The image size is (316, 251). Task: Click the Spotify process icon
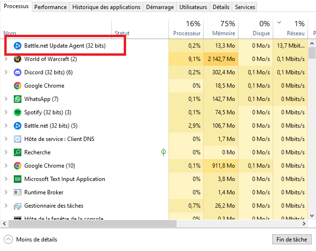click(x=18, y=112)
